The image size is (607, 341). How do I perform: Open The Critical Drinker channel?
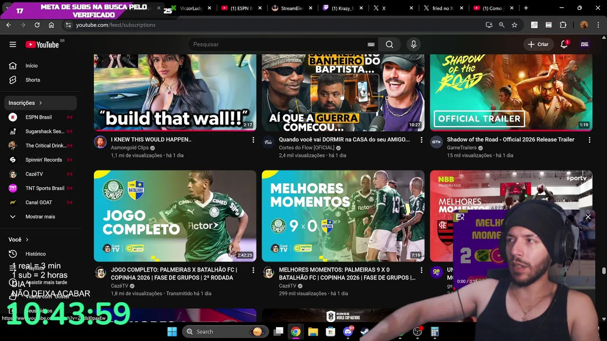point(41,145)
